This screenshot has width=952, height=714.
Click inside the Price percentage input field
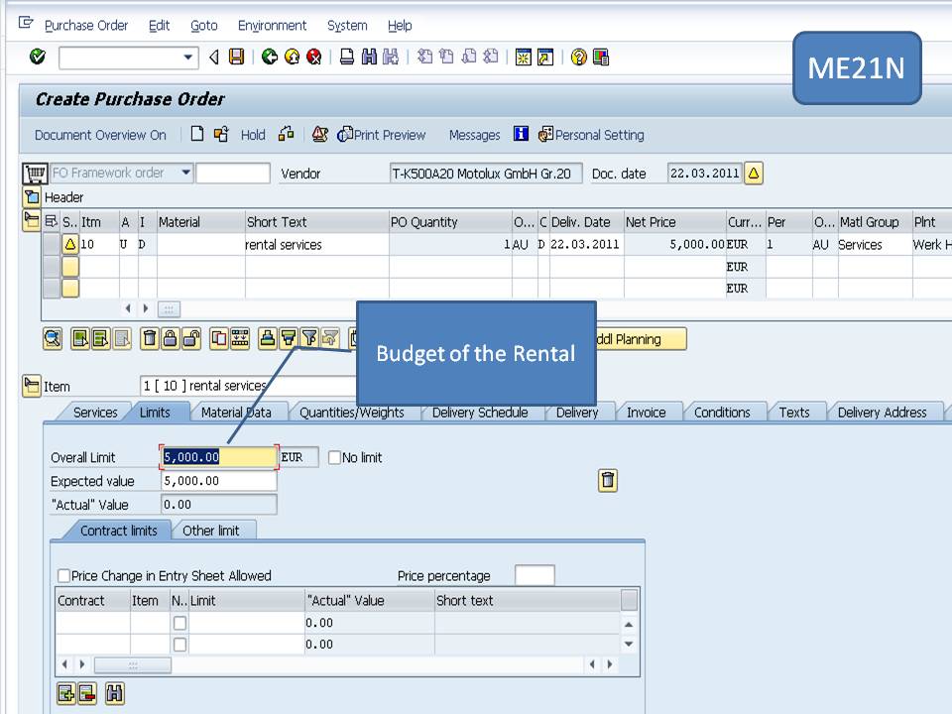[536, 575]
